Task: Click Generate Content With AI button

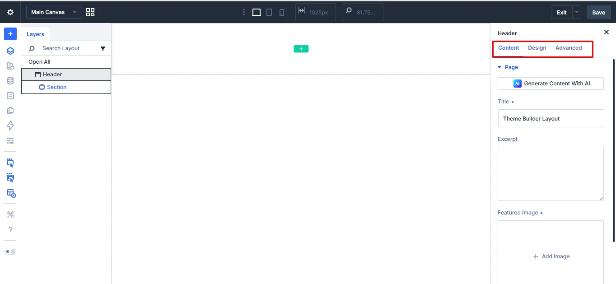Action: click(x=551, y=84)
